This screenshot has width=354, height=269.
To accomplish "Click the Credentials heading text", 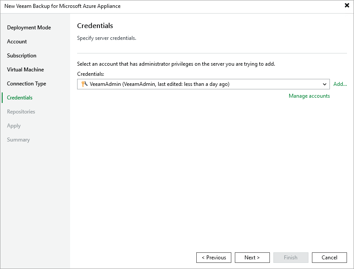I will (95, 26).
